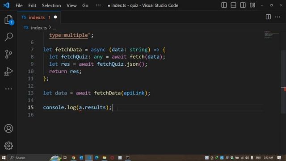This screenshot has width=286, height=161.
Task: Click 'results' property on line 15
Action: (x=95, y=107)
